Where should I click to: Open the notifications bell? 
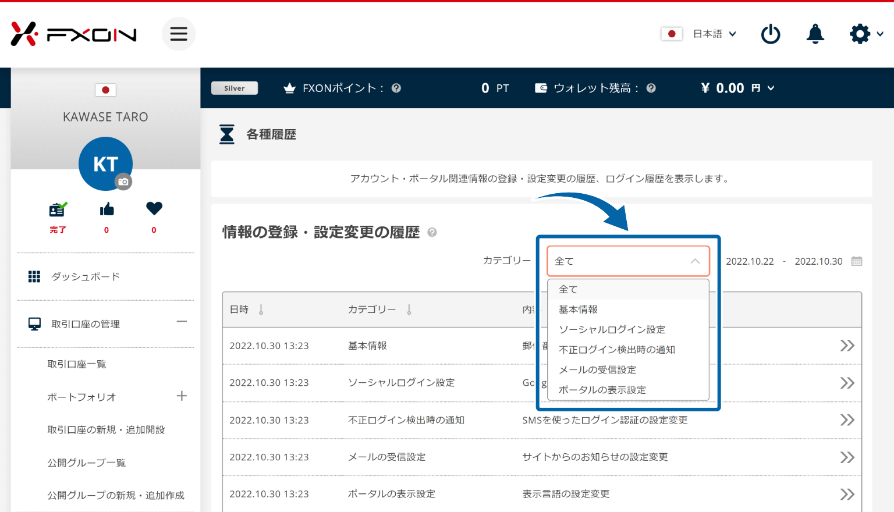pos(815,34)
